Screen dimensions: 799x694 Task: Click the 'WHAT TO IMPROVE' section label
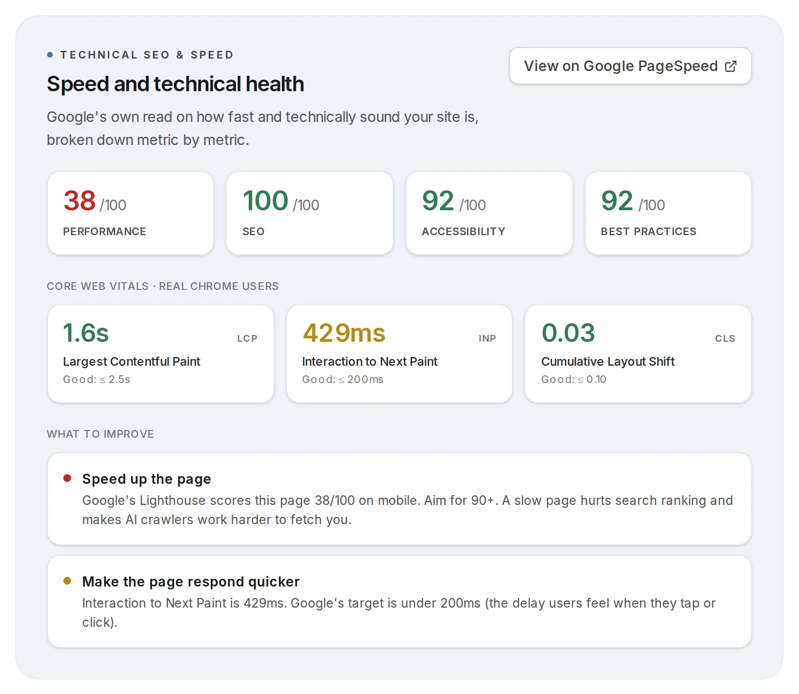(x=100, y=434)
